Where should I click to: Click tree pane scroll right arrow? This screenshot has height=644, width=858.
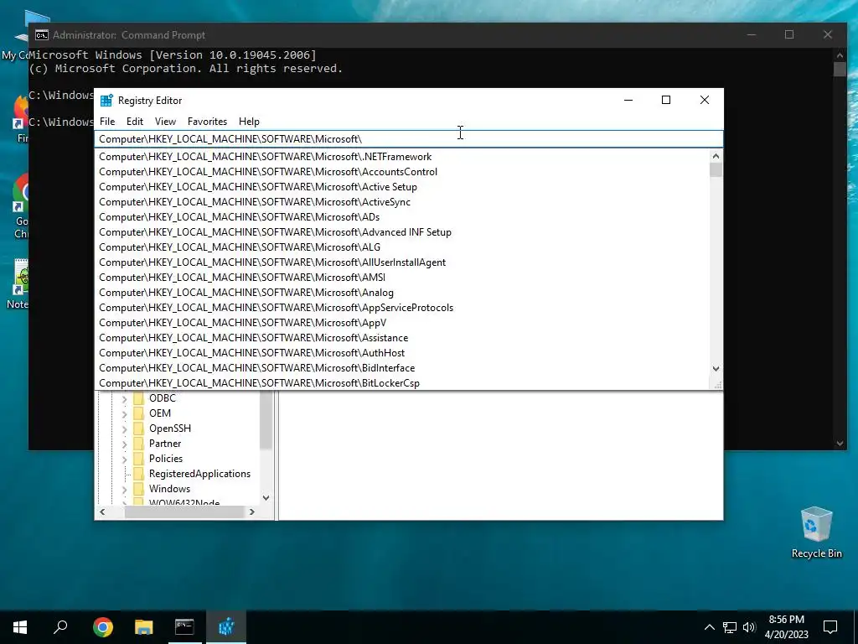pyautogui.click(x=251, y=512)
